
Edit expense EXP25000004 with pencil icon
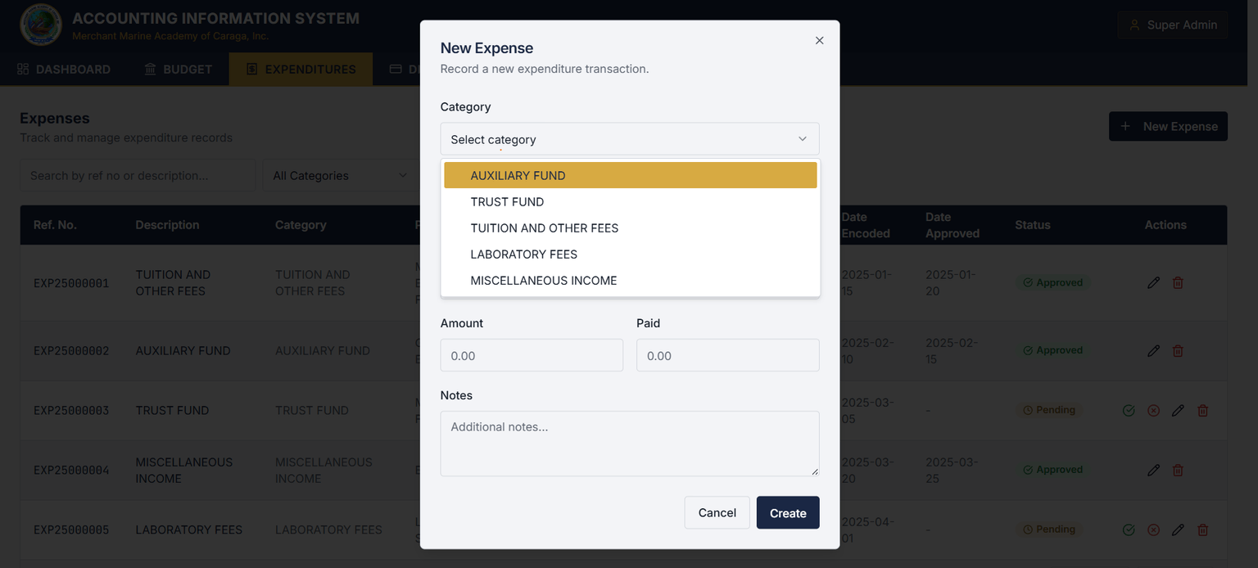[x=1153, y=470]
